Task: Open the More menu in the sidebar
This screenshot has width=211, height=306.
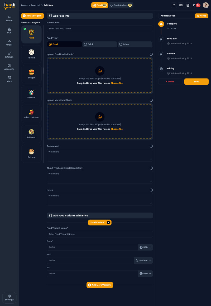Action: tap(9, 79)
